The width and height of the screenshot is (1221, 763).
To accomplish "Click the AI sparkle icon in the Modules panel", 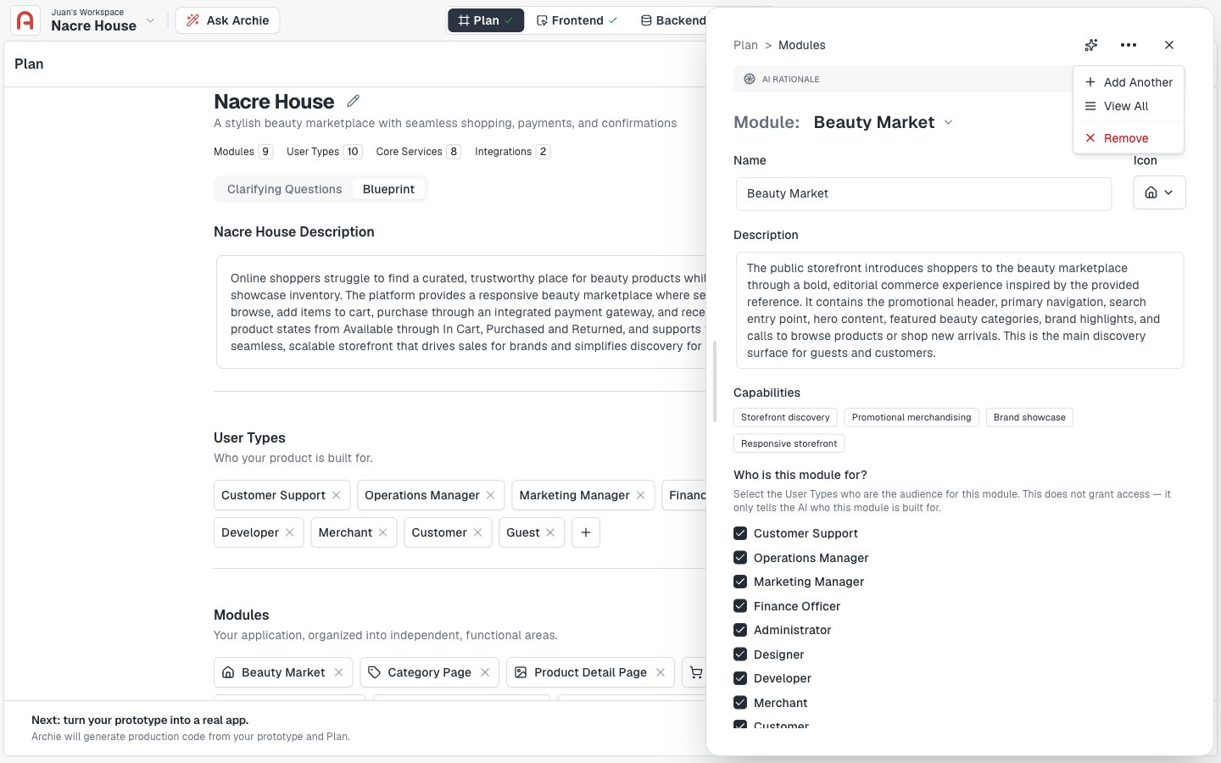I will pos(1091,45).
